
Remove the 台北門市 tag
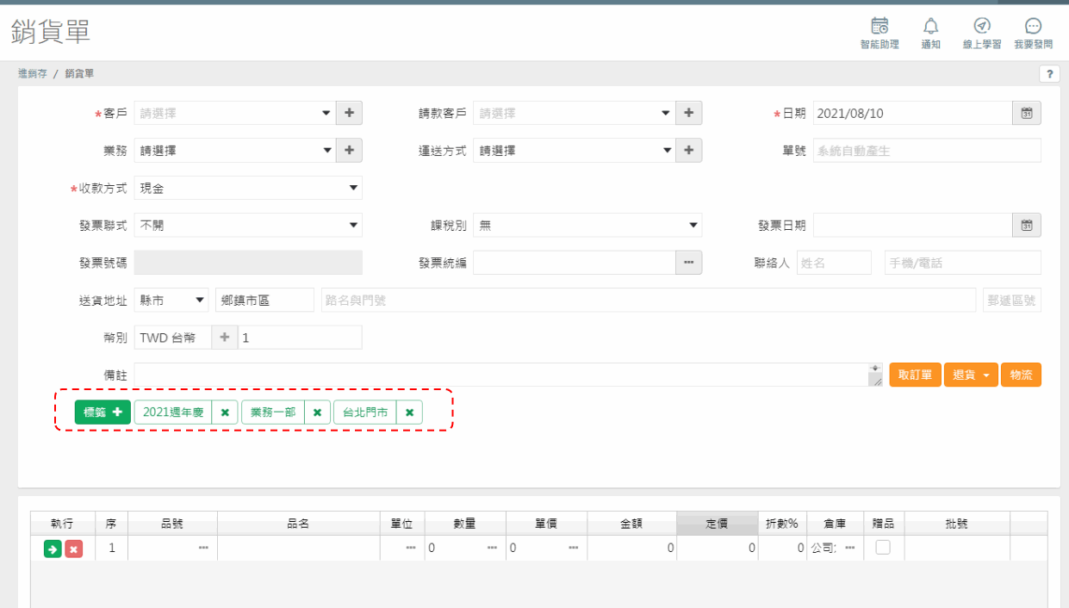(409, 413)
